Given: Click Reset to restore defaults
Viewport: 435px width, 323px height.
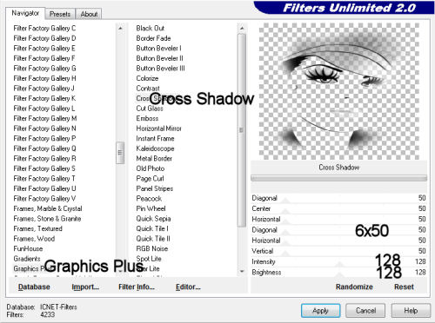Looking at the screenshot, I should 404,287.
